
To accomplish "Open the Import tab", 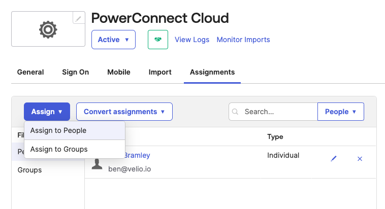I will [x=160, y=72].
